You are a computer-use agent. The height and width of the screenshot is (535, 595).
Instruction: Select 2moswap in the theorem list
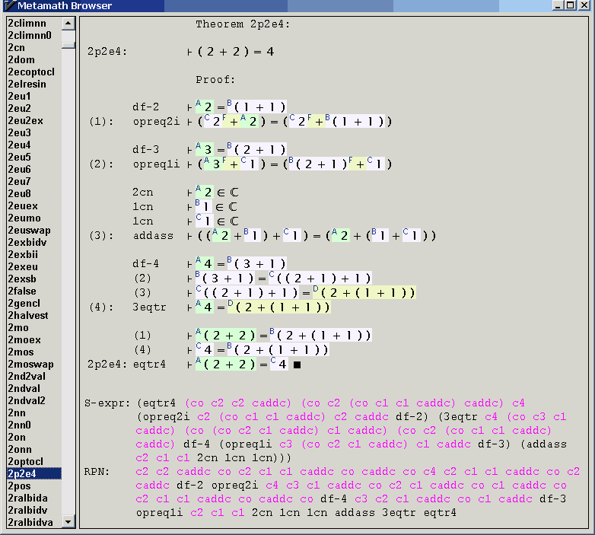click(x=30, y=364)
